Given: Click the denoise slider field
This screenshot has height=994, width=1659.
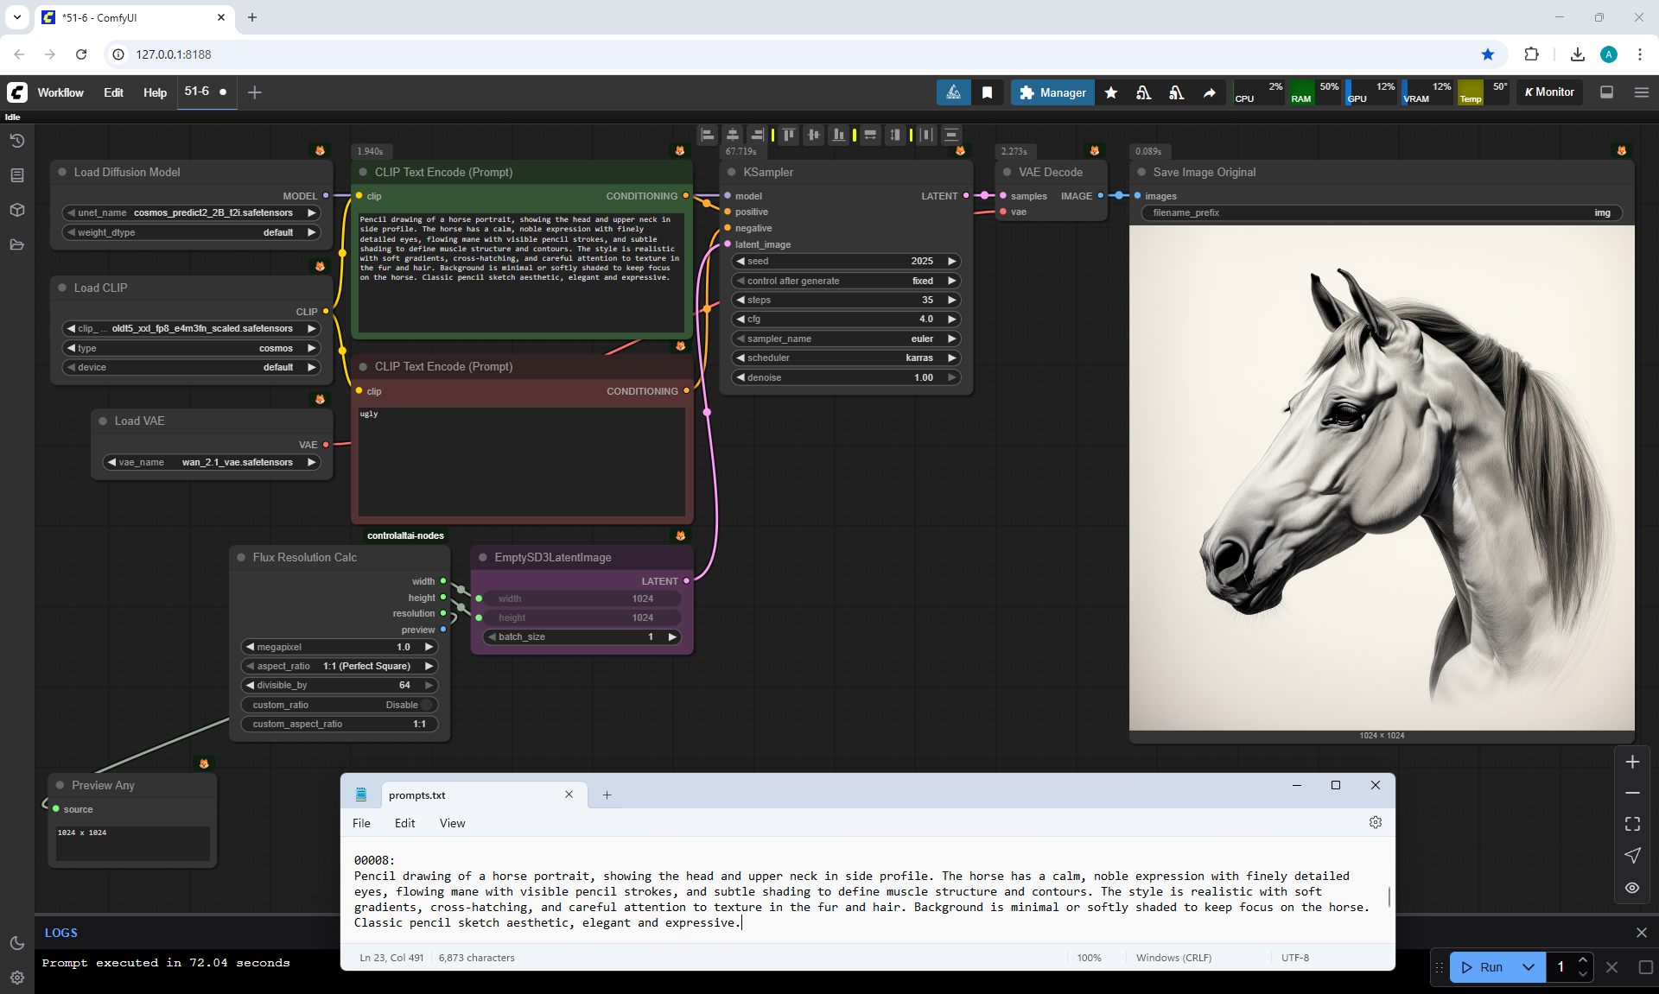Looking at the screenshot, I should 845,377.
